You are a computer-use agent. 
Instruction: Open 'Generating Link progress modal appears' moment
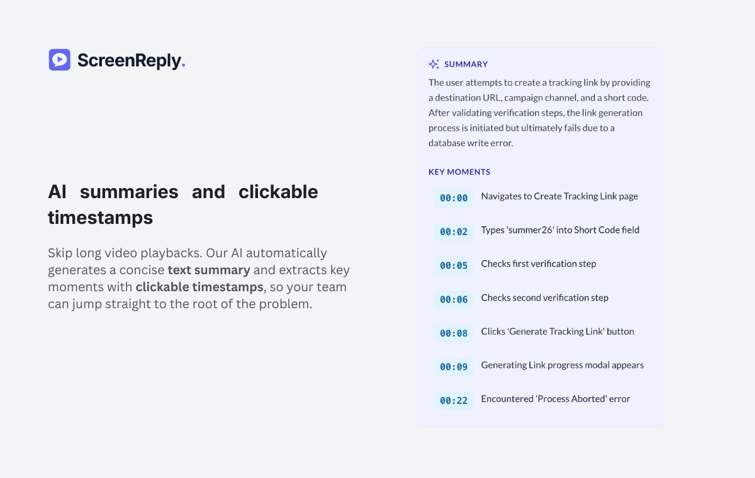562,365
